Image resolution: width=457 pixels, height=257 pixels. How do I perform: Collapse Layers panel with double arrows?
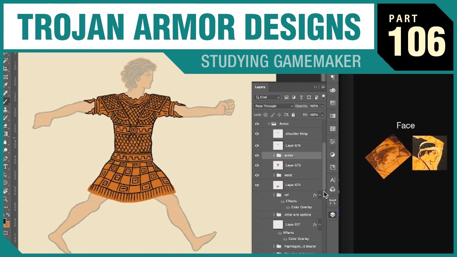(316, 87)
